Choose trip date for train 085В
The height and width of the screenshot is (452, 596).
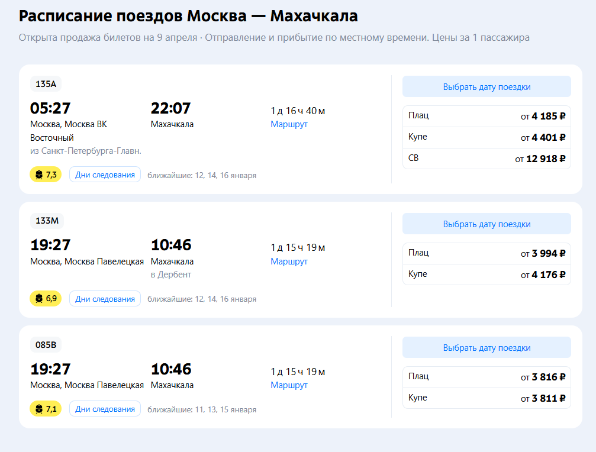click(487, 347)
